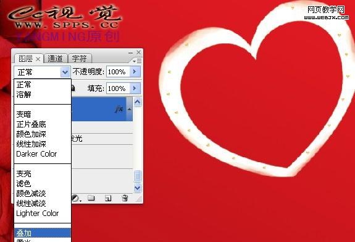
Task: Choose Lighter Color blend mode
Action: coord(38,214)
